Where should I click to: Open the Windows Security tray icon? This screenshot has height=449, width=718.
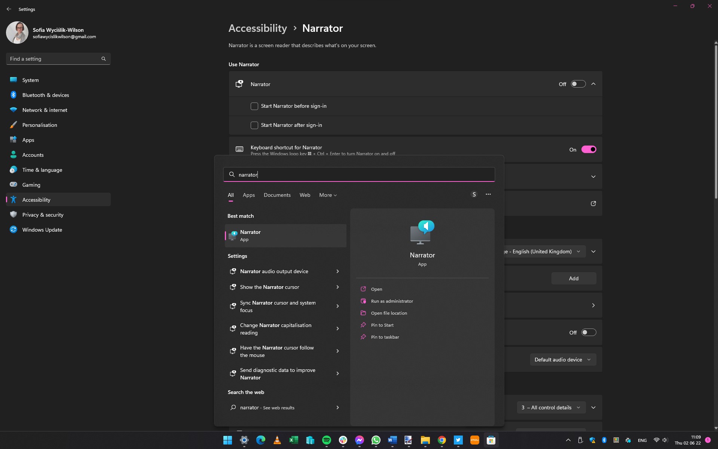[x=592, y=440]
